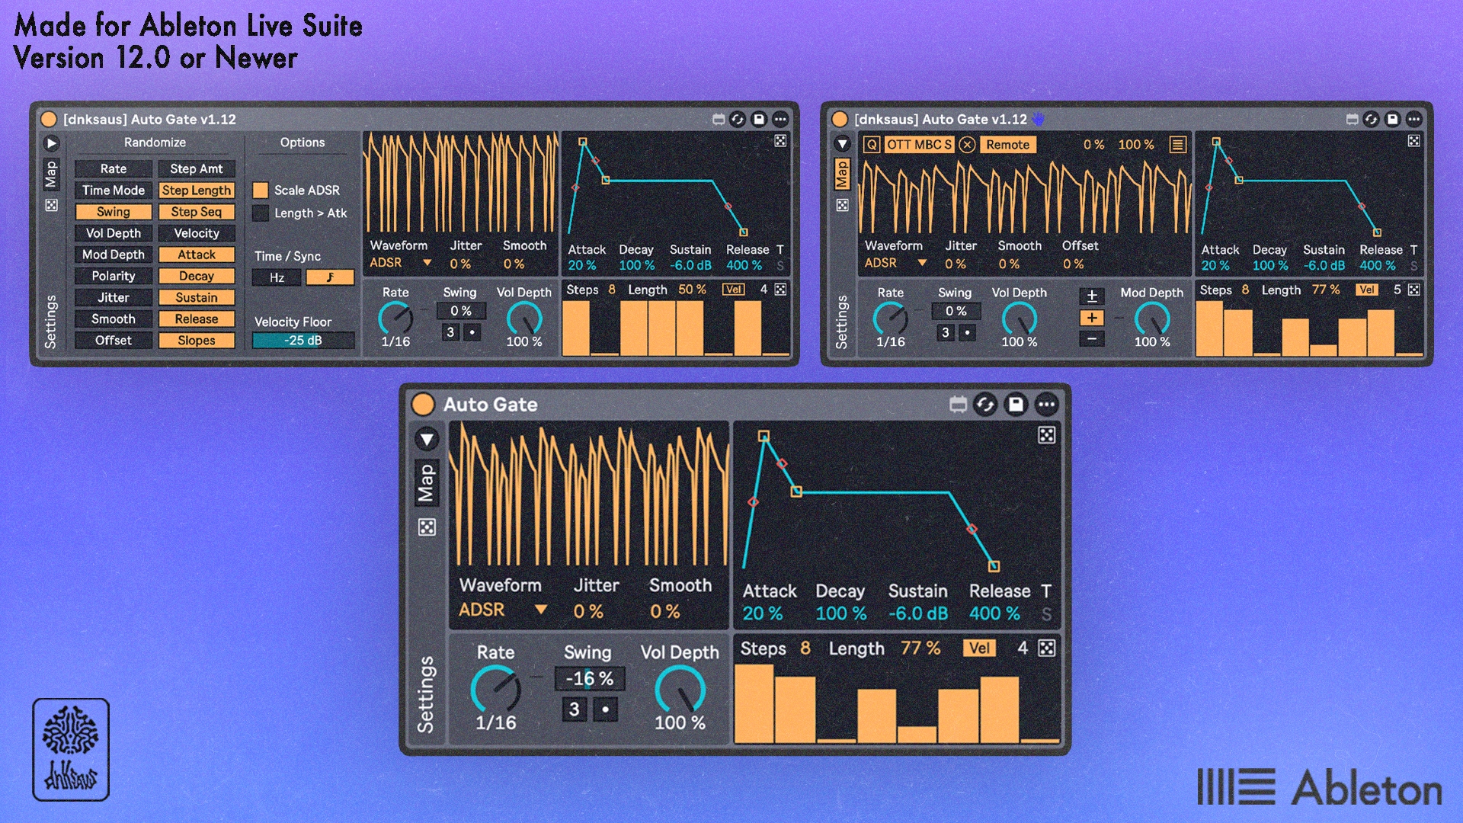1463x823 pixels.
Task: Adjust the Velocity Floor -25 dB slider
Action: [x=303, y=340]
